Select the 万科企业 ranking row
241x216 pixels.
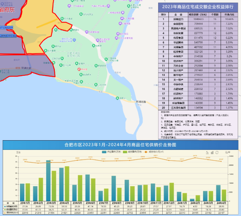179,65
